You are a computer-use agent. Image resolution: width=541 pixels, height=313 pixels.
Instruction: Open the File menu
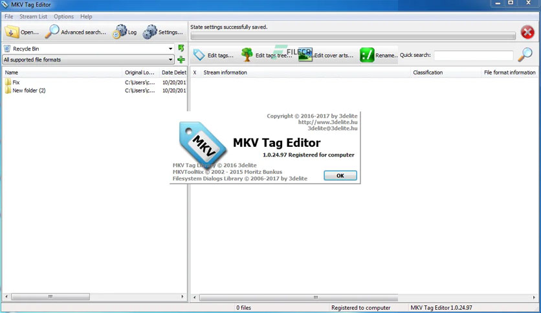pyautogui.click(x=8, y=17)
